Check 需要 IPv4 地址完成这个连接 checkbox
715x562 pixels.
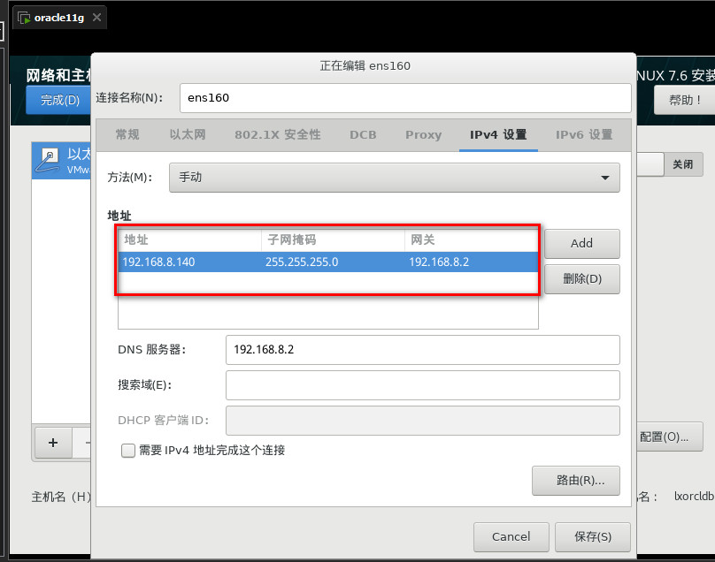point(128,451)
